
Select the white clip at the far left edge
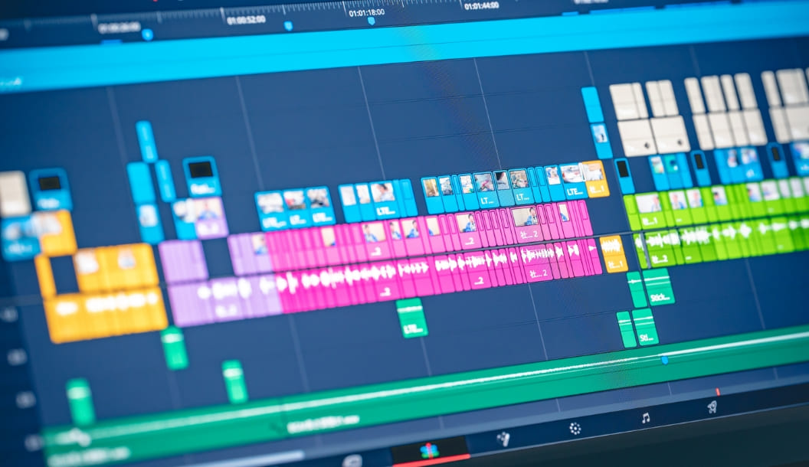(x=14, y=193)
